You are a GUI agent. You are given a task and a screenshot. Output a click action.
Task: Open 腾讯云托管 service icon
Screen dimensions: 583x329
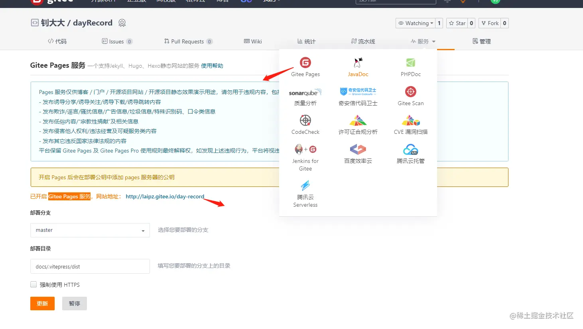click(411, 149)
